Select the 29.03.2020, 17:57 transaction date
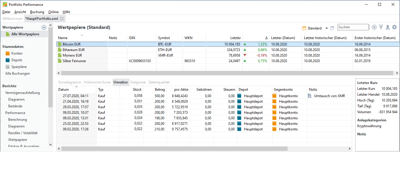400x175 pixels. tap(76, 107)
